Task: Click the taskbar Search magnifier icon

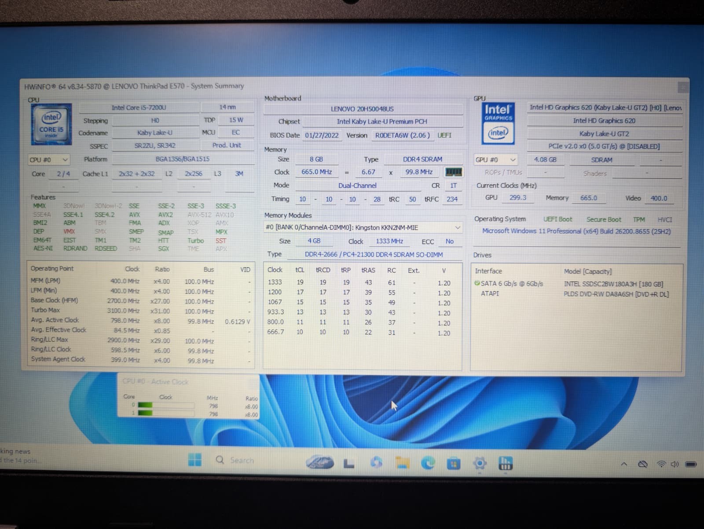Action: (x=220, y=460)
